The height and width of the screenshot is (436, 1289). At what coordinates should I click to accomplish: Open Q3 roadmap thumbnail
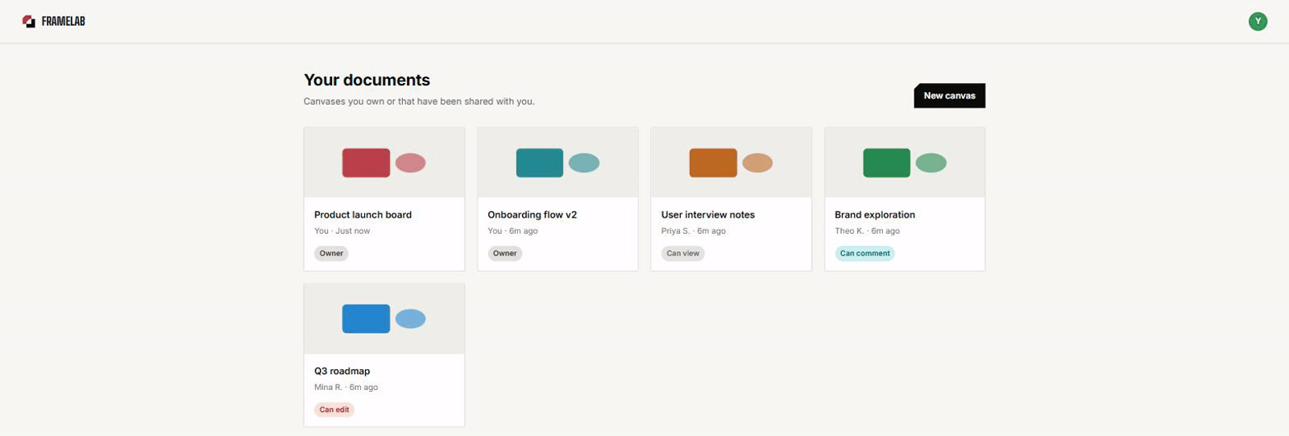coord(384,319)
